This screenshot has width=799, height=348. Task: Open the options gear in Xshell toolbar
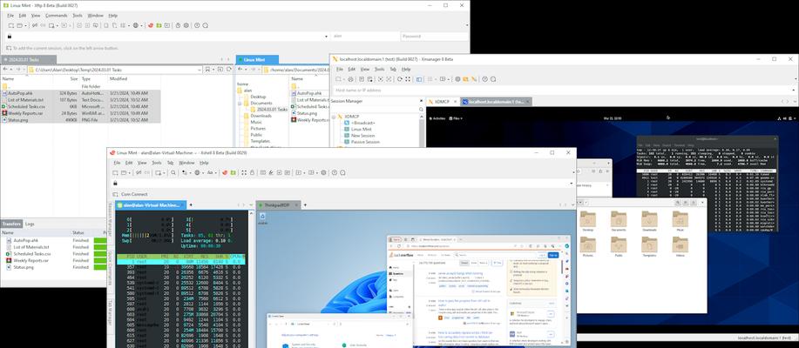323,172
